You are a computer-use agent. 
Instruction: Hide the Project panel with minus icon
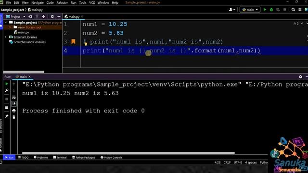(59, 17)
